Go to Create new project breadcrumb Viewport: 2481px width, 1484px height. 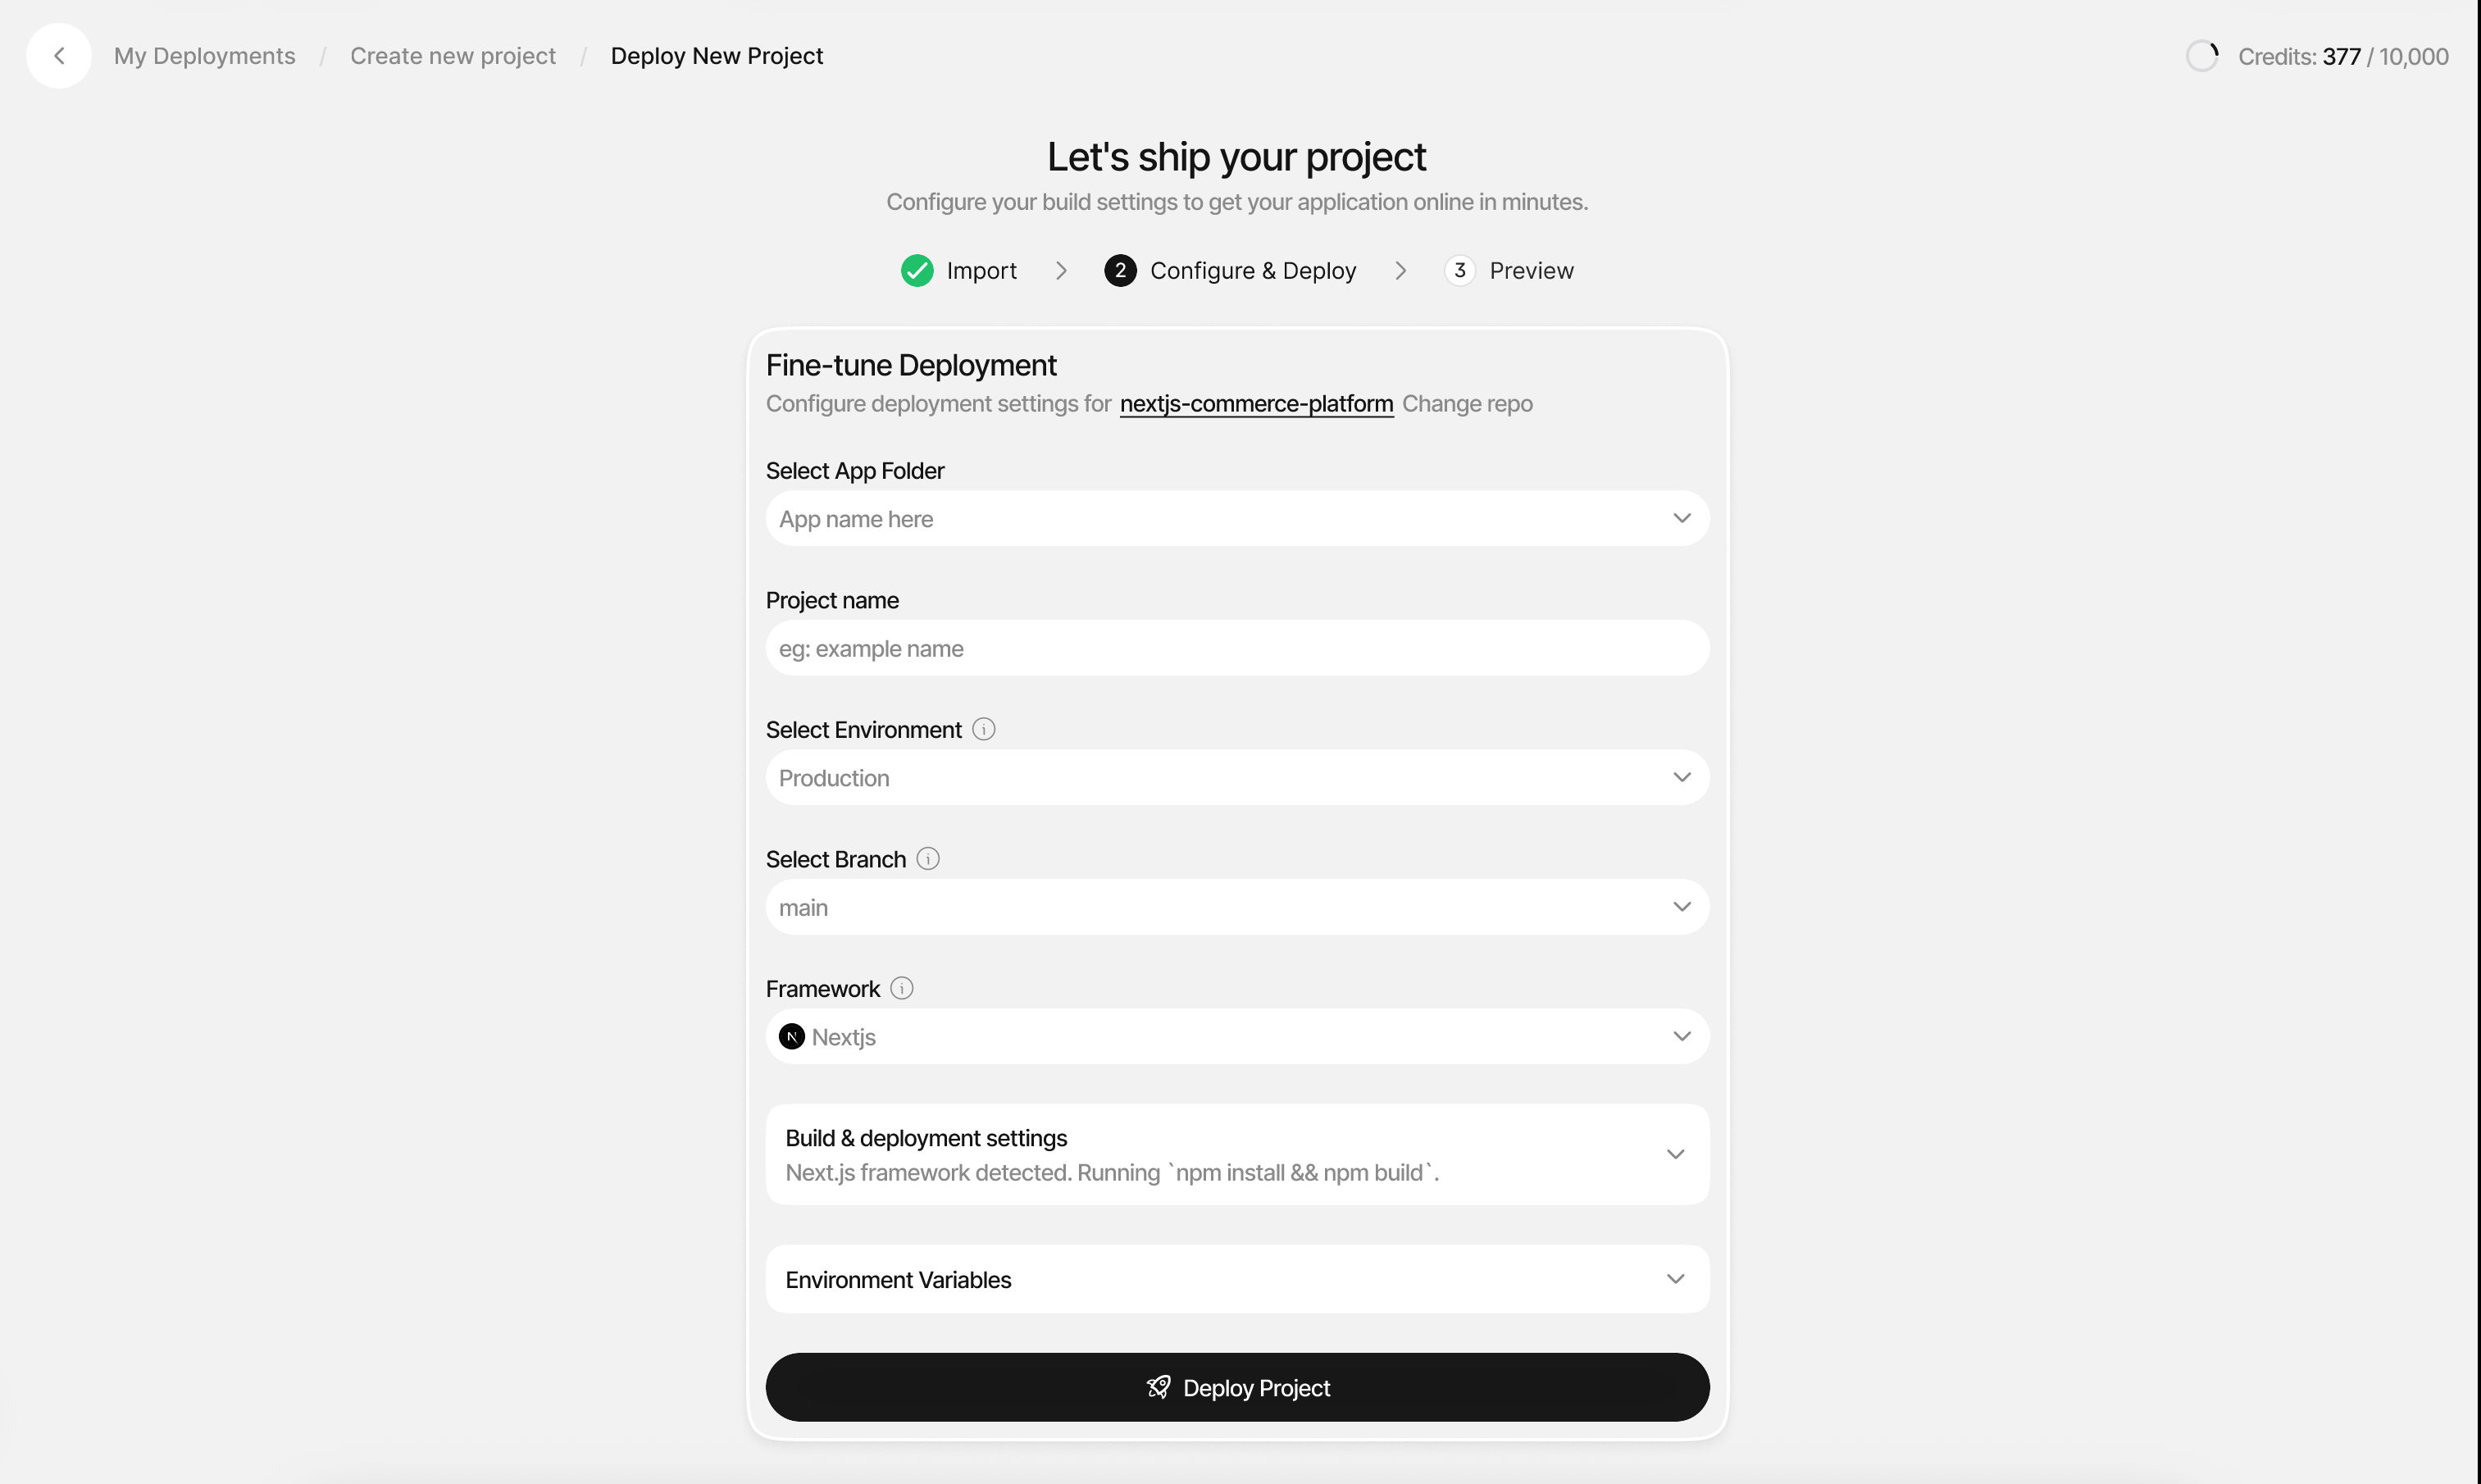click(452, 56)
